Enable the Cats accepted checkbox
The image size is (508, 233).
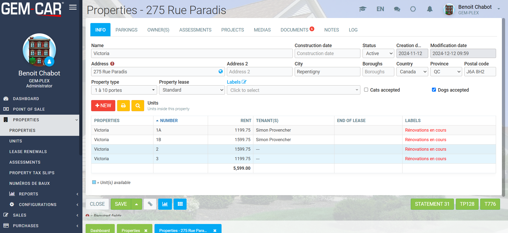click(x=366, y=90)
